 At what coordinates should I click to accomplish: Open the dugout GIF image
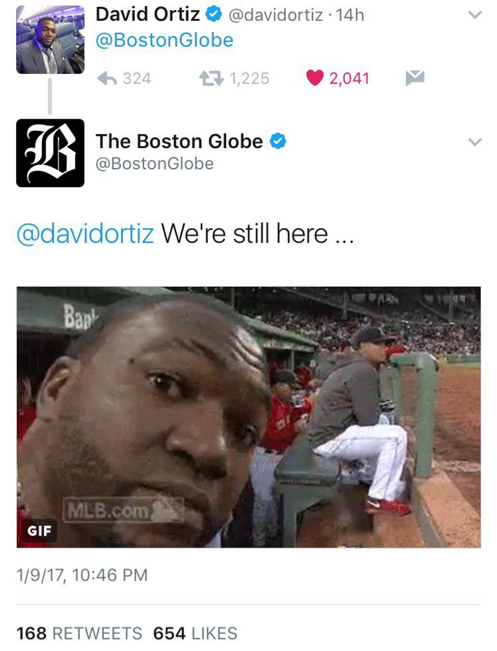[x=248, y=417]
